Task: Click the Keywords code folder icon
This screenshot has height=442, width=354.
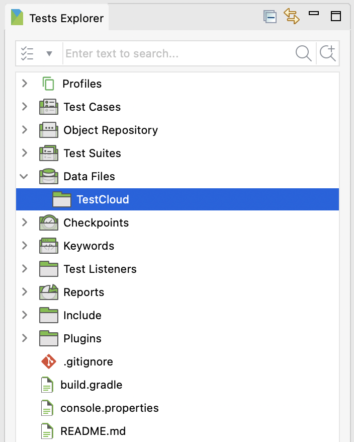Action: 49,246
